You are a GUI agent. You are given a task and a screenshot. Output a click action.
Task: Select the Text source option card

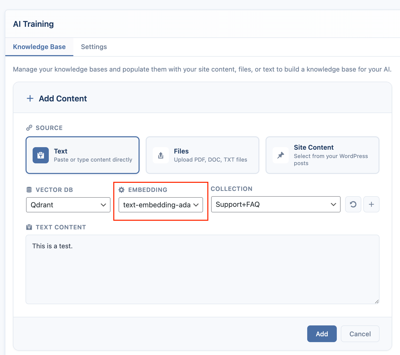coord(83,155)
